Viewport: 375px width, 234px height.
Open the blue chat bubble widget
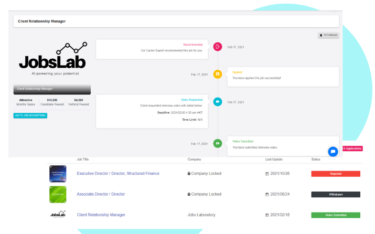click(x=333, y=151)
